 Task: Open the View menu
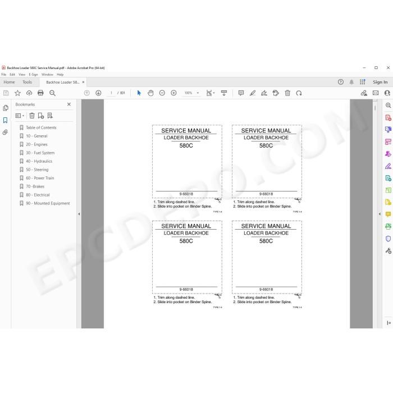point(22,75)
